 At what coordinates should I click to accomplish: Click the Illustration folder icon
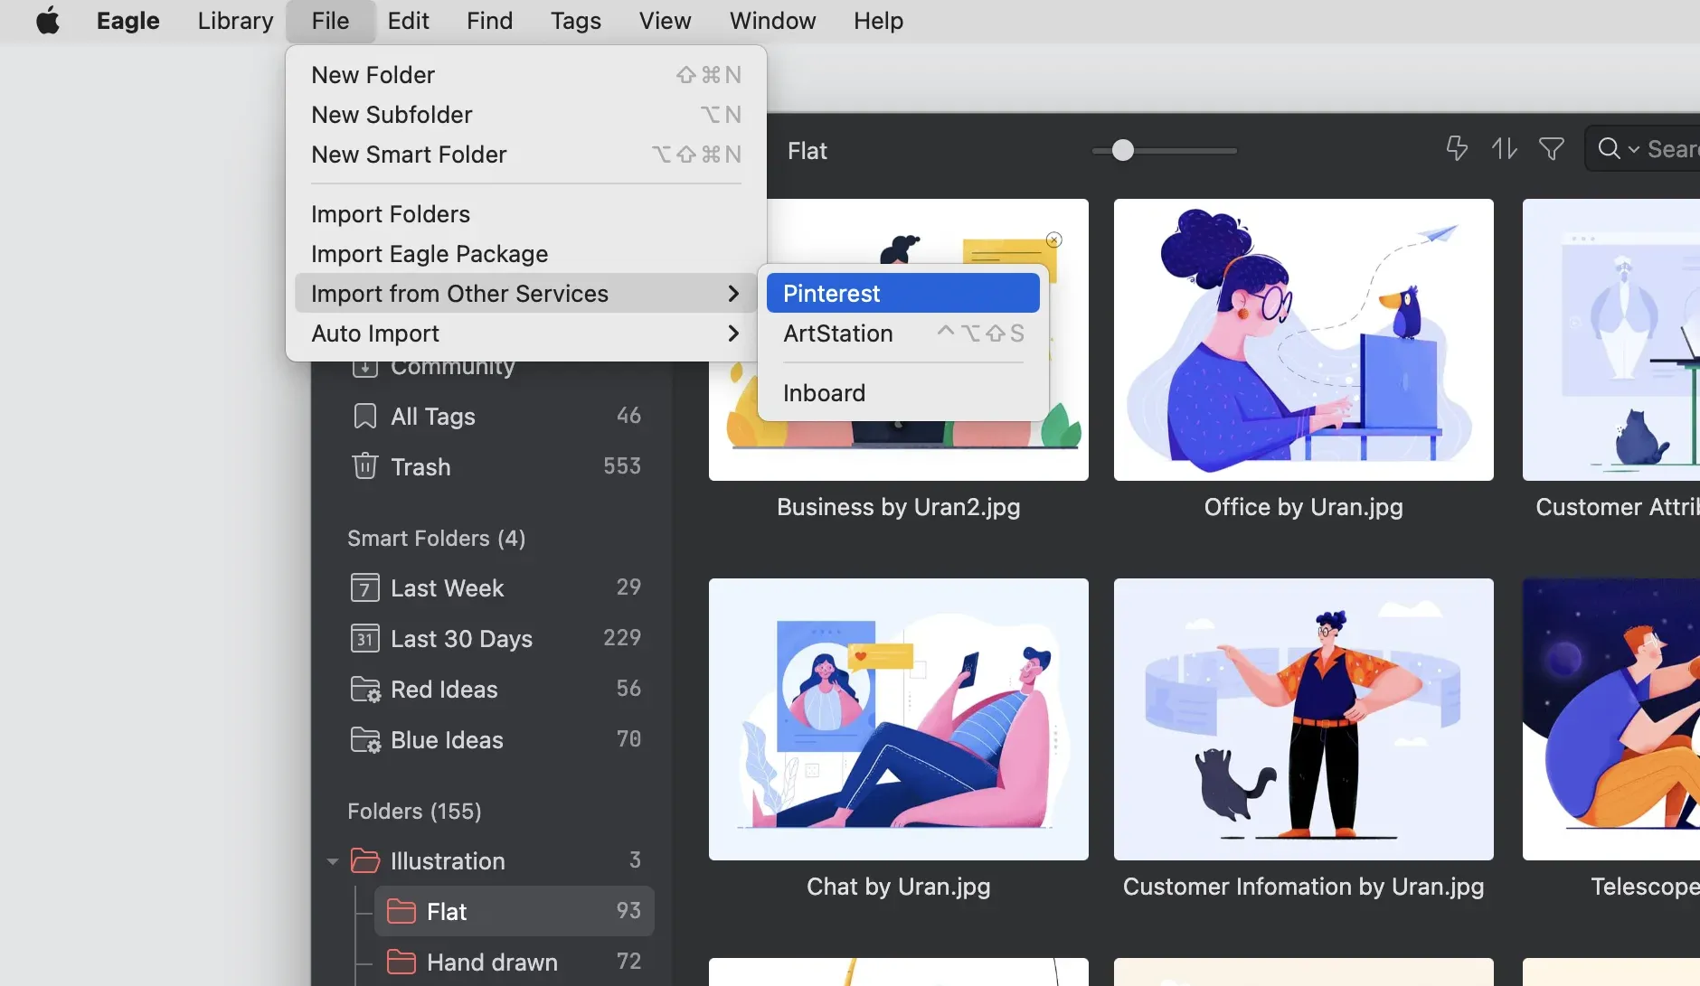pyautogui.click(x=364, y=860)
